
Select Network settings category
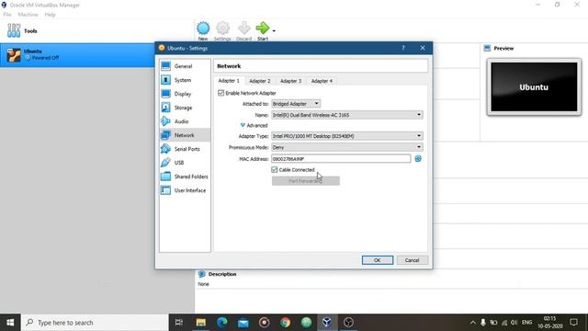tap(185, 135)
